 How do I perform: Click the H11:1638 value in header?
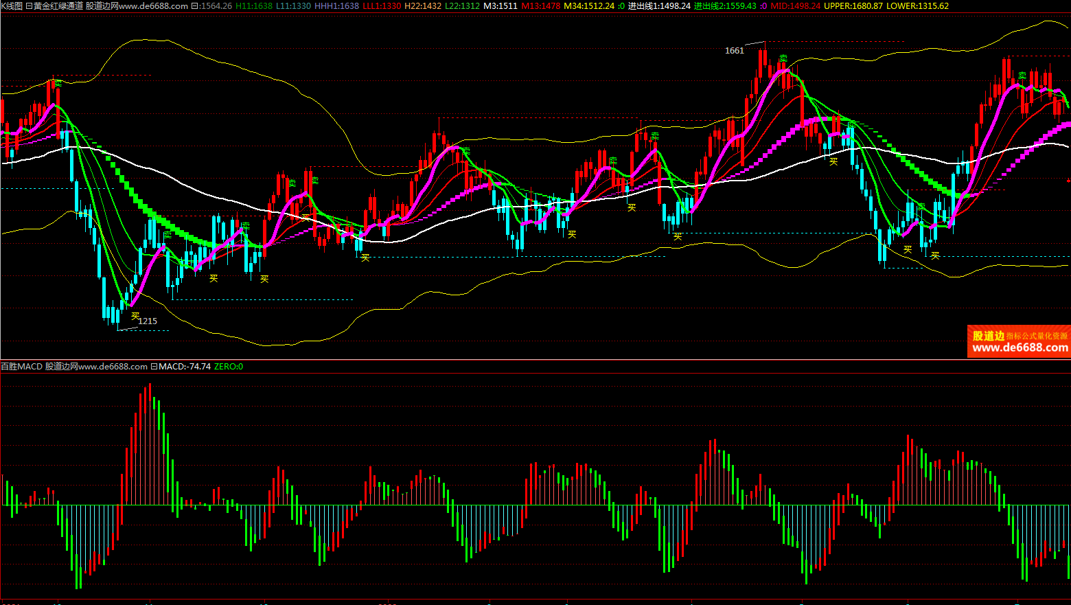click(254, 5)
